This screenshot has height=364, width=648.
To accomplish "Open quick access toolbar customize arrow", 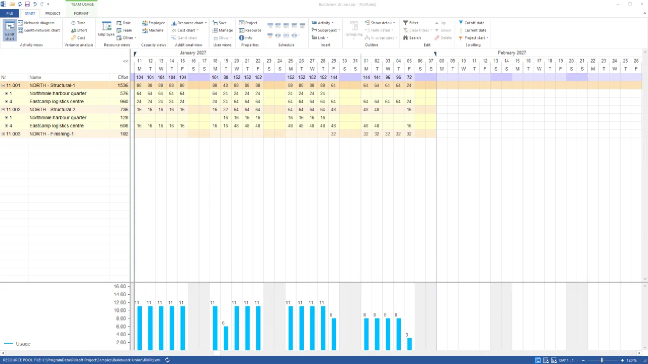I will tap(49, 4).
